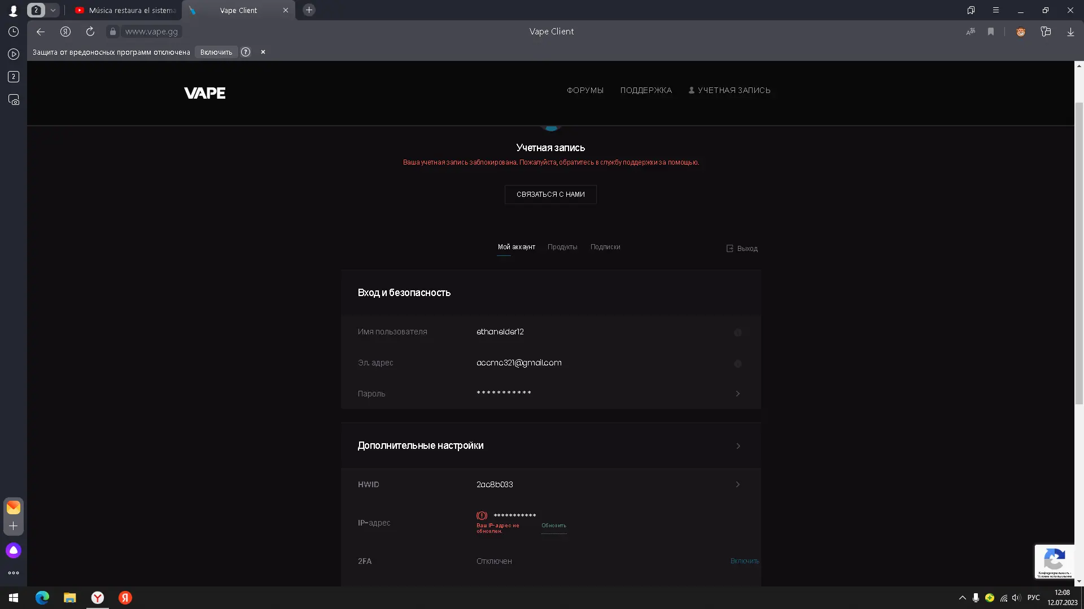This screenshot has height=609, width=1084.
Task: Click the malware protection help question icon
Action: pyautogui.click(x=246, y=52)
